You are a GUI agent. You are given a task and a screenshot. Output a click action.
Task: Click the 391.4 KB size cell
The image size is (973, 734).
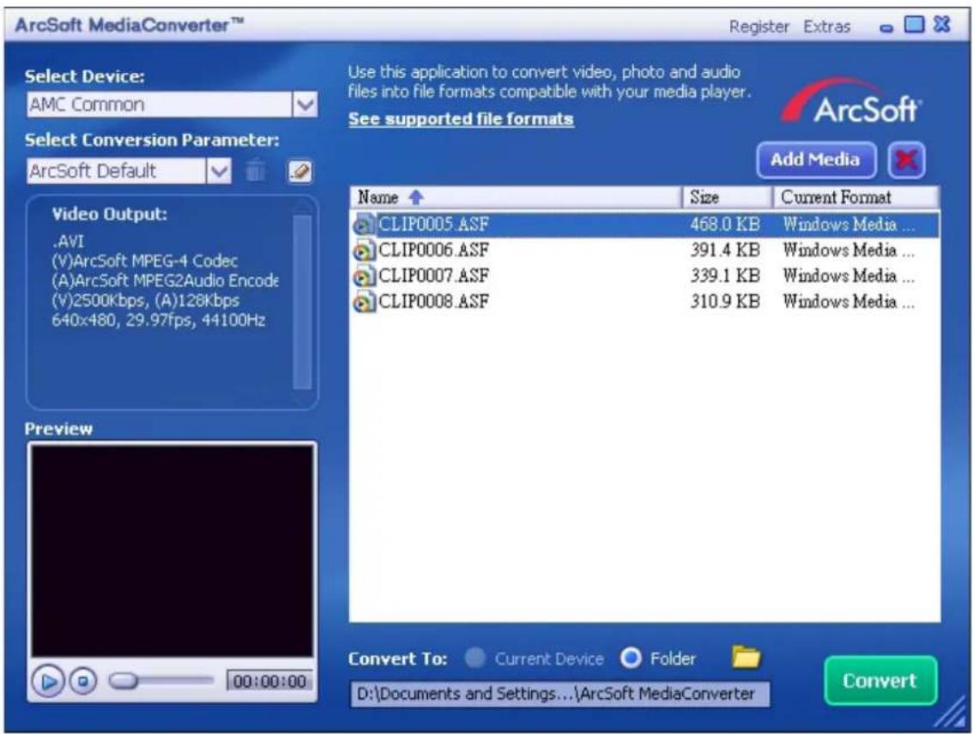coord(724,250)
